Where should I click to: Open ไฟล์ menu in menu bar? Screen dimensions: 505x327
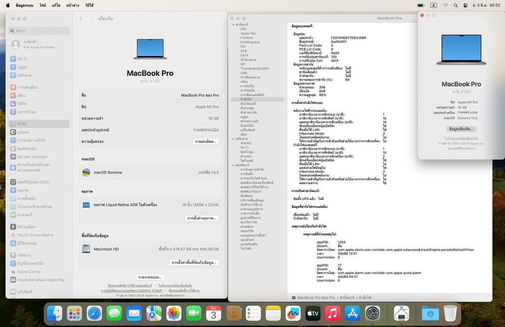43,6
